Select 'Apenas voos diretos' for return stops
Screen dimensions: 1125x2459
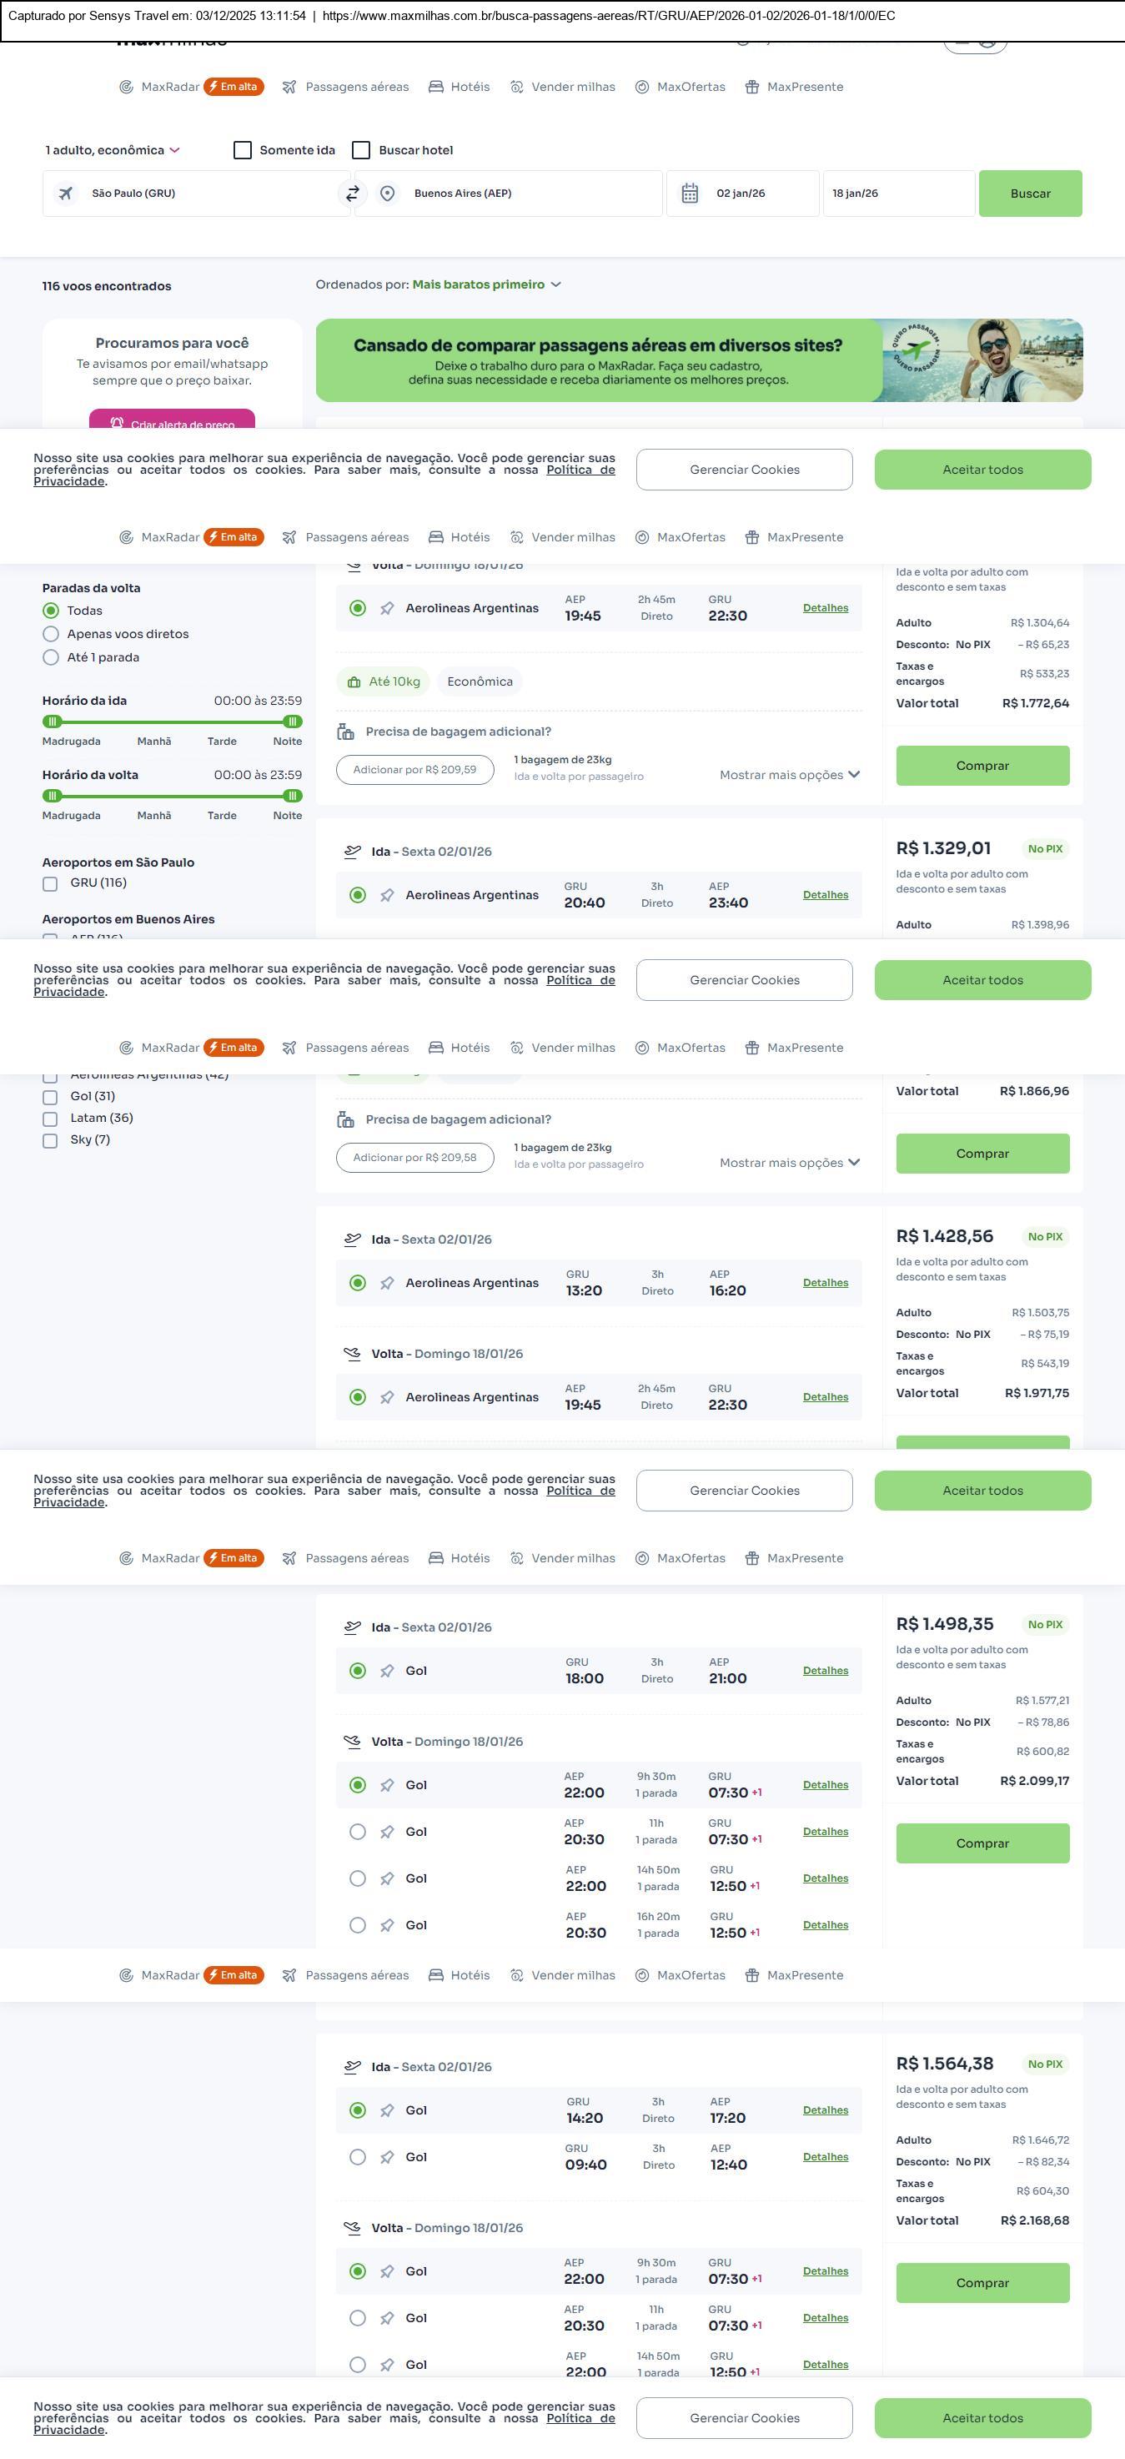coord(52,634)
